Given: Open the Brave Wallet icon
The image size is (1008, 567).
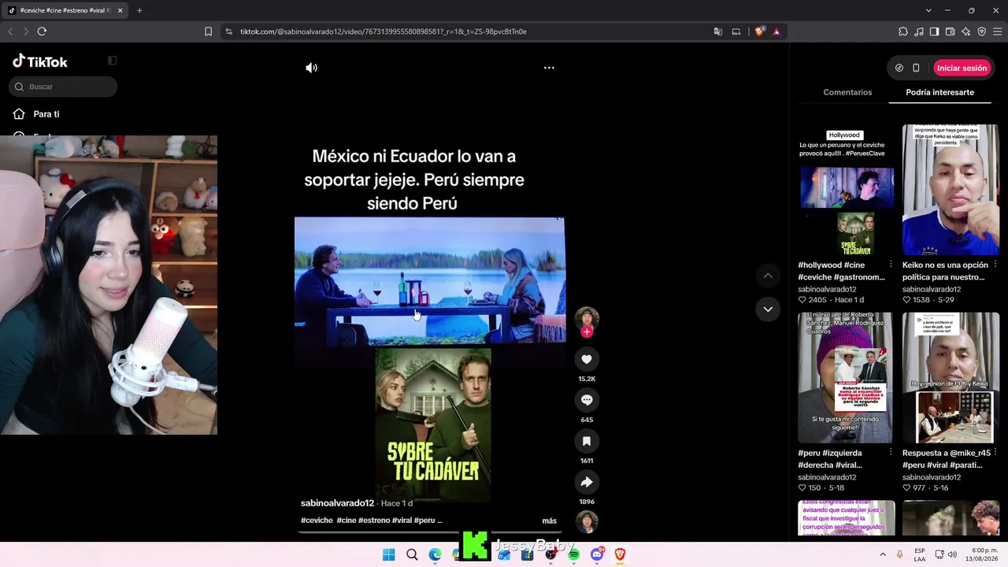Looking at the screenshot, I should [x=950, y=31].
